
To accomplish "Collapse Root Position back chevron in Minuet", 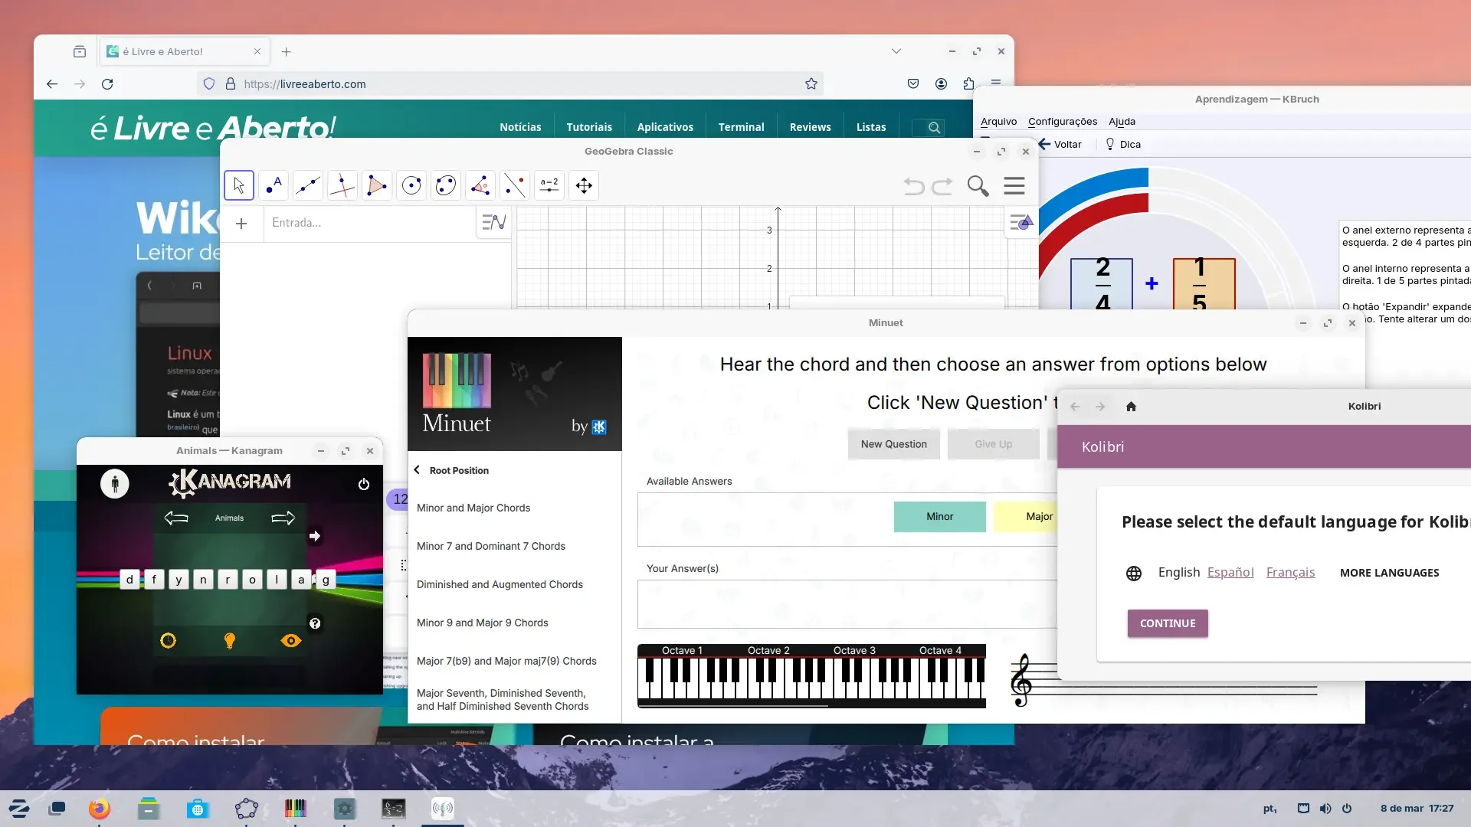I will point(417,470).
